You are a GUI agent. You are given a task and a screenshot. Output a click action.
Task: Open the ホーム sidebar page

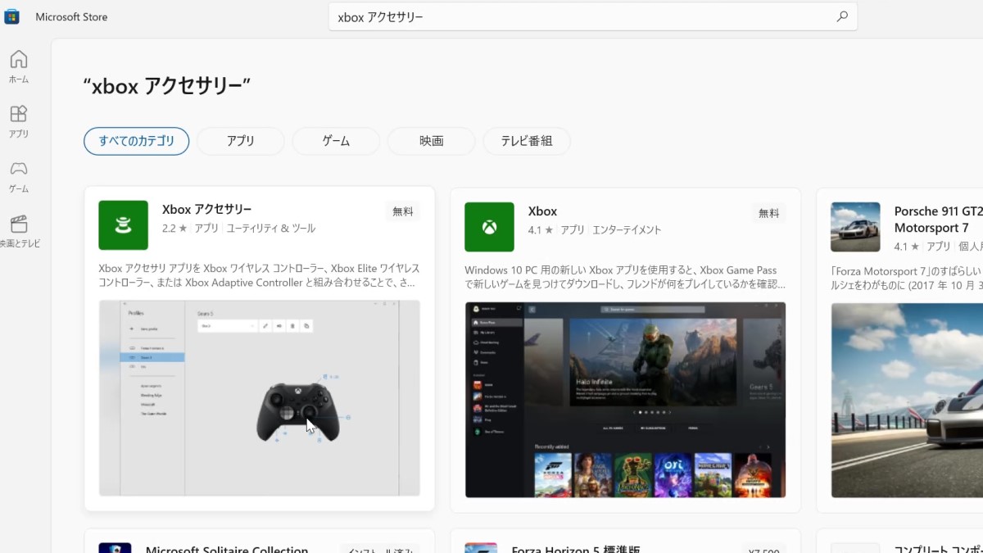[18, 67]
